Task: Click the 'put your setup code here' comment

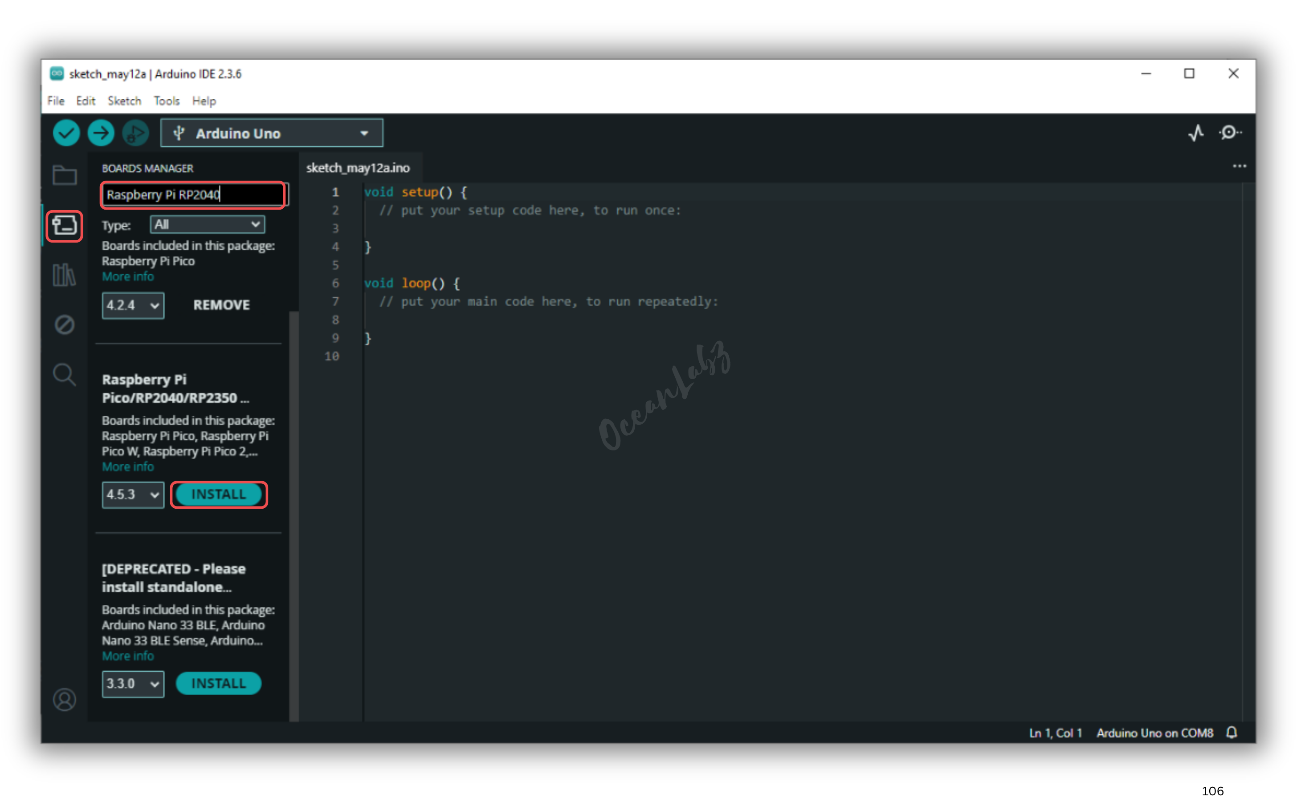Action: coord(530,211)
